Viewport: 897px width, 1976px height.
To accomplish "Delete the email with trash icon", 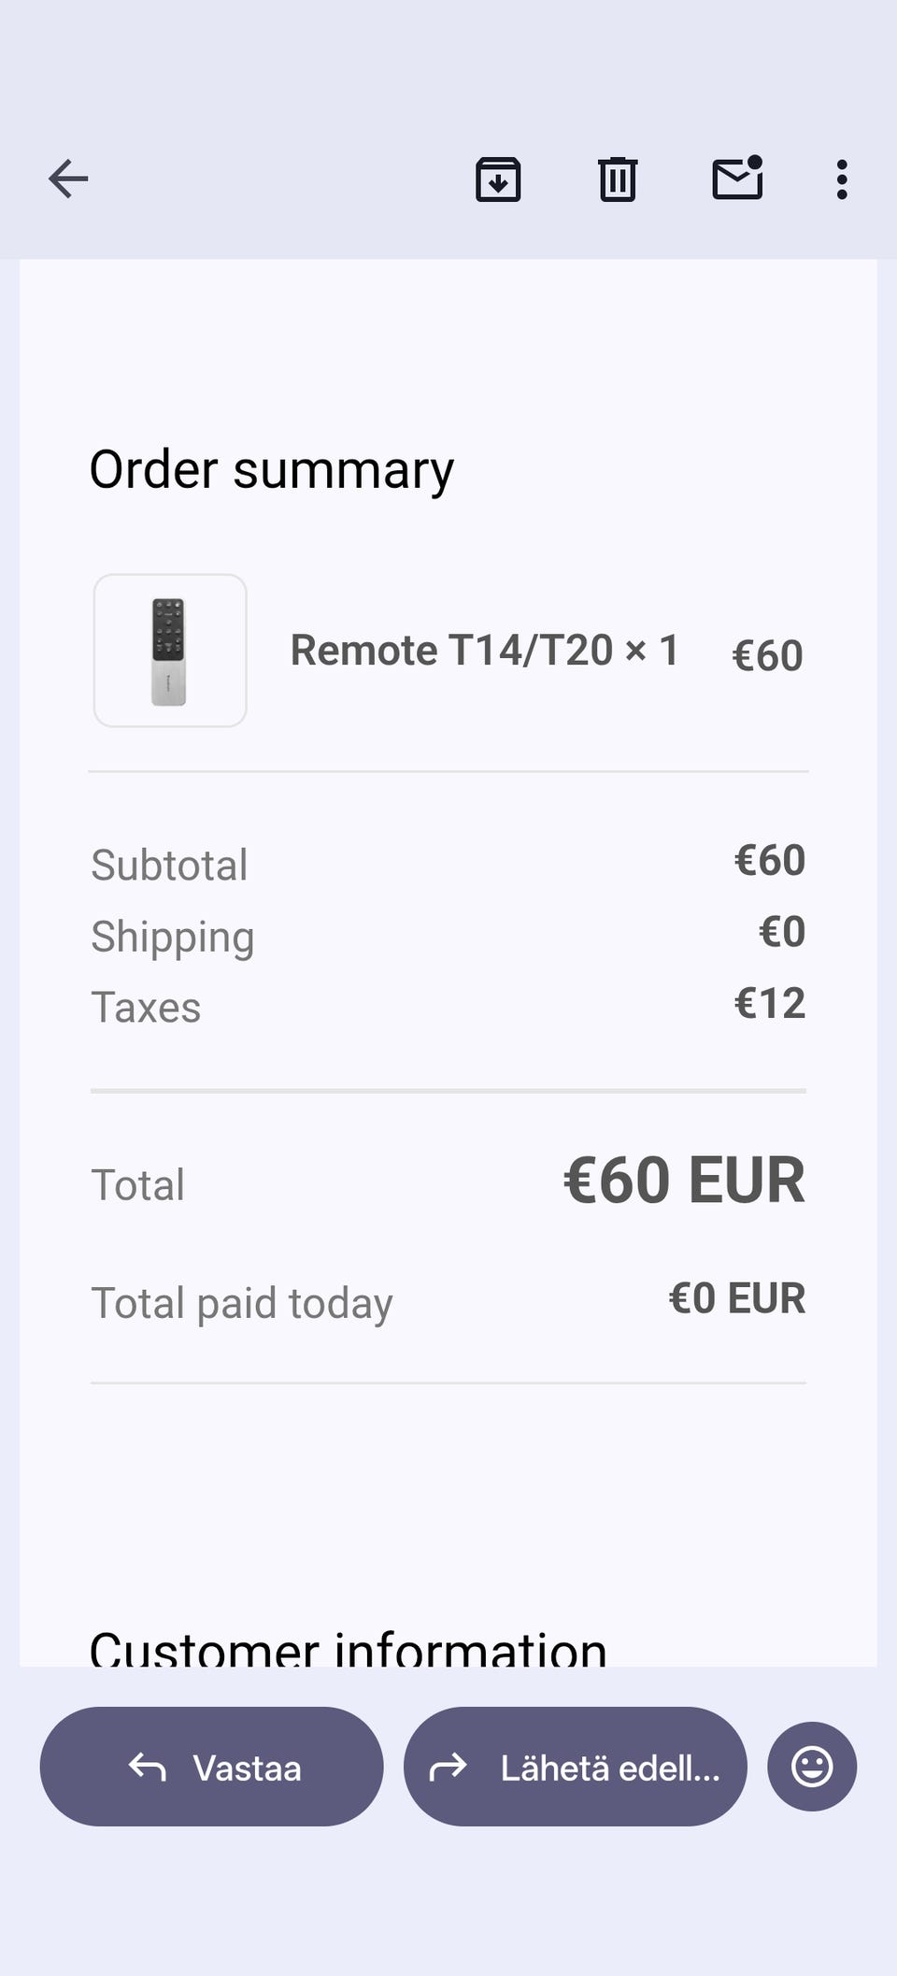I will click(617, 179).
